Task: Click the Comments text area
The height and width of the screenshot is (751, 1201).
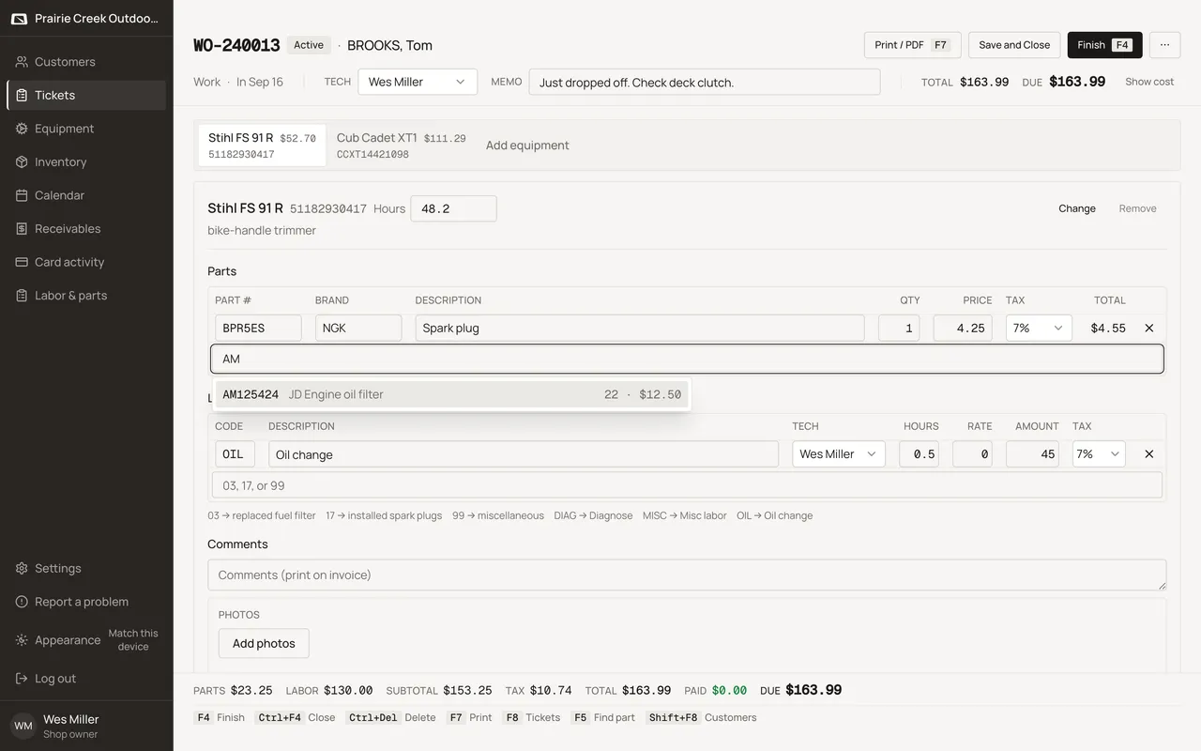Action: [x=687, y=575]
